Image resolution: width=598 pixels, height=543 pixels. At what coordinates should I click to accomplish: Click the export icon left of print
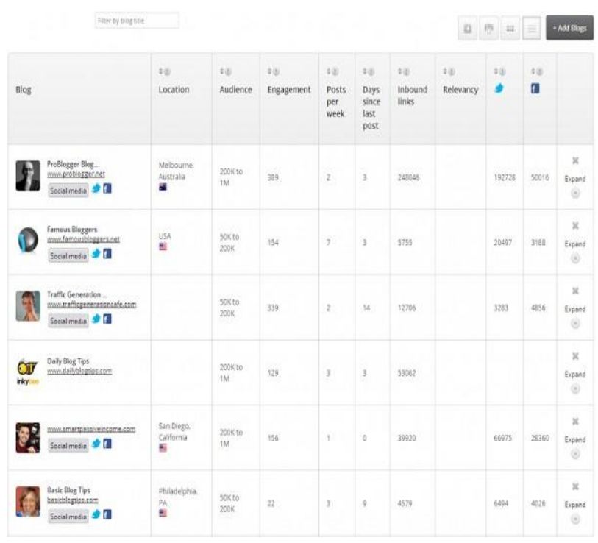pos(468,28)
